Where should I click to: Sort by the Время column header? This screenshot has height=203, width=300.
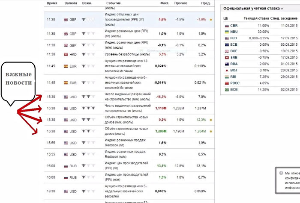tap(52, 3)
